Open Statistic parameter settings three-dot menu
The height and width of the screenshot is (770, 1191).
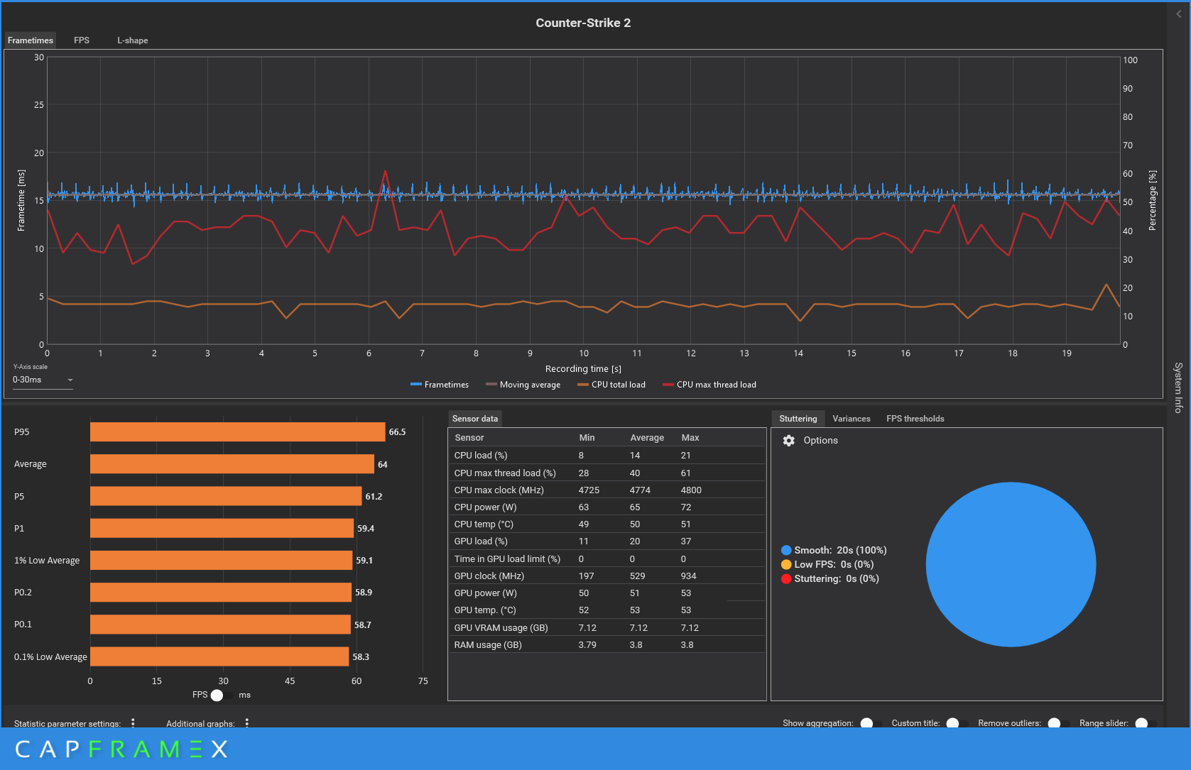click(x=133, y=723)
